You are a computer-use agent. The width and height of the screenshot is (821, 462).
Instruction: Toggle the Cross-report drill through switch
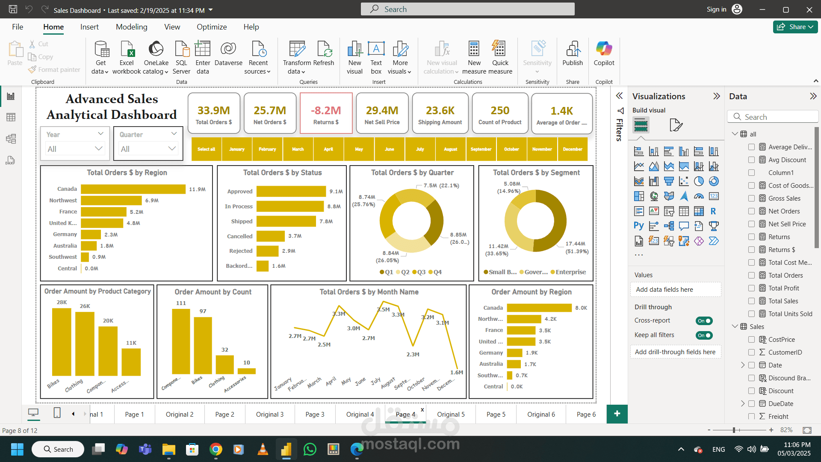(704, 321)
